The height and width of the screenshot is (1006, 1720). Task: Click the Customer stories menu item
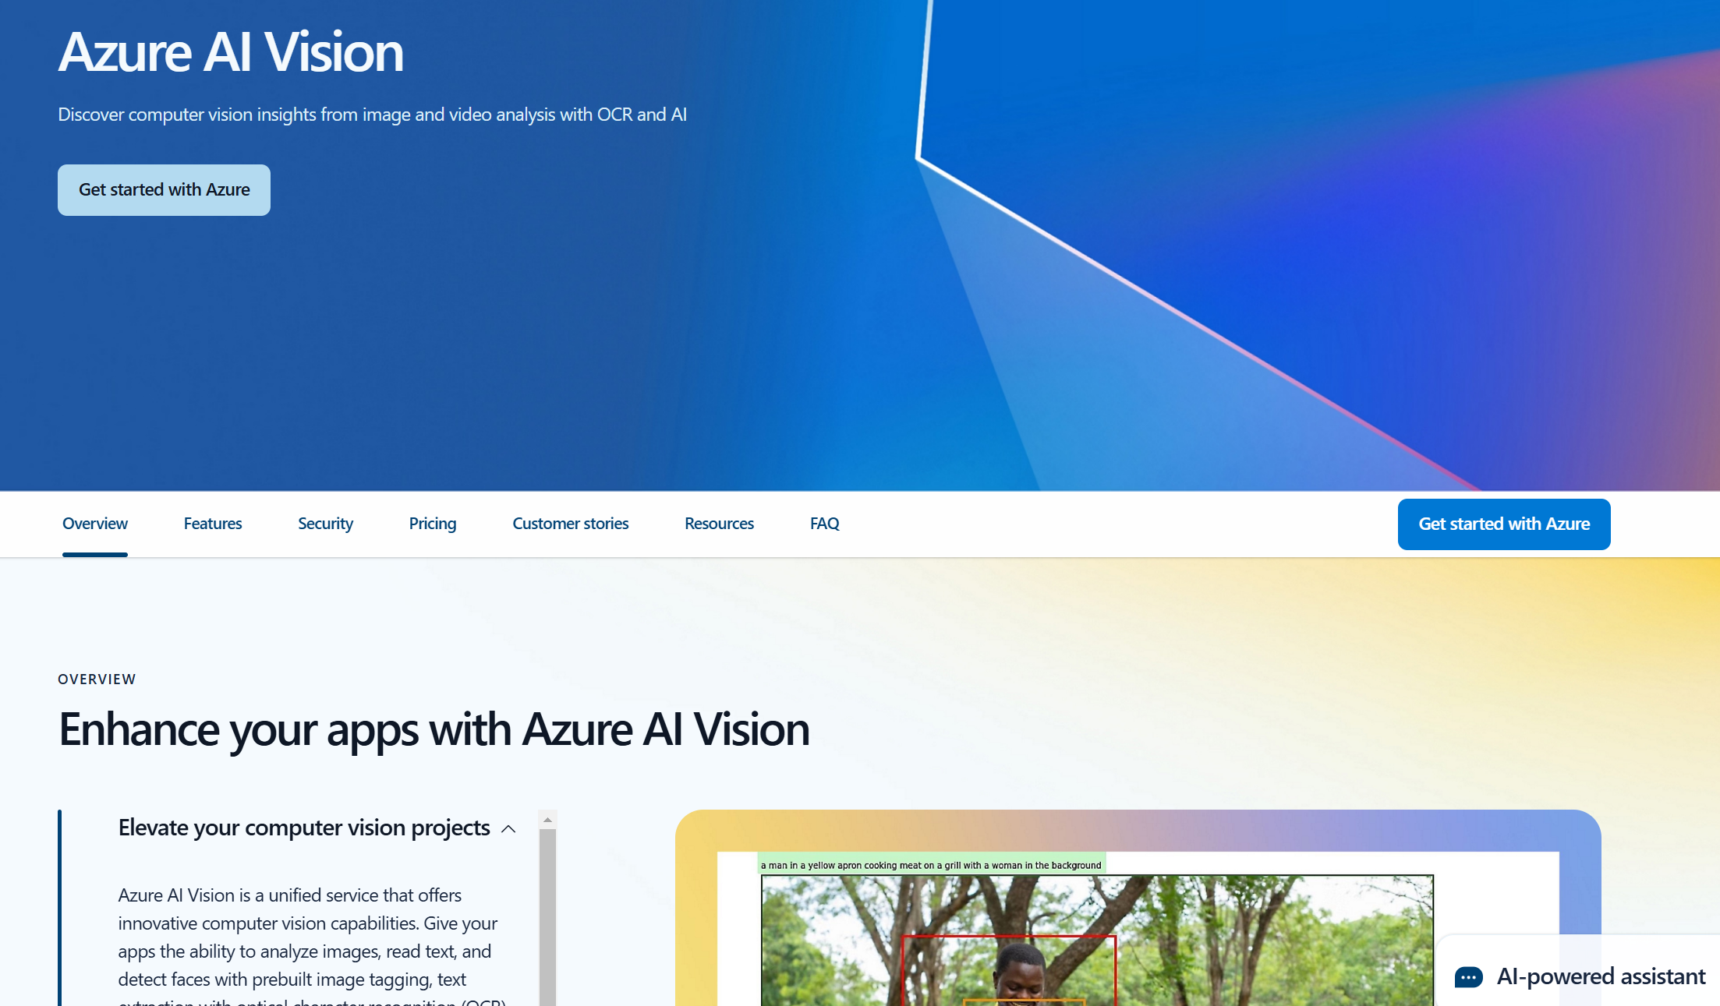pyautogui.click(x=572, y=524)
